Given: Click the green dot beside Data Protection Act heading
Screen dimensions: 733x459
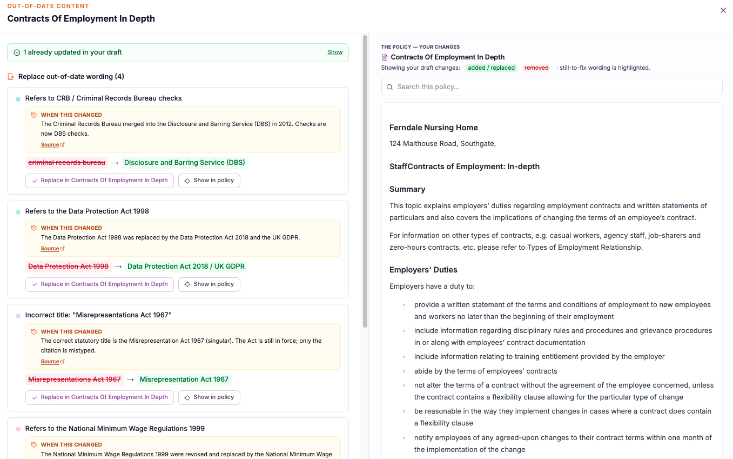Looking at the screenshot, I should [18, 212].
